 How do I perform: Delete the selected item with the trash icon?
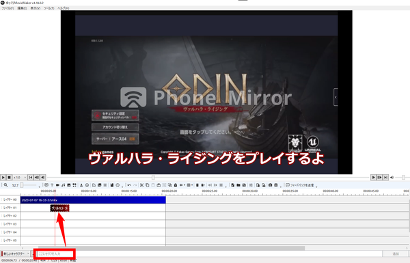pyautogui.click(x=197, y=185)
